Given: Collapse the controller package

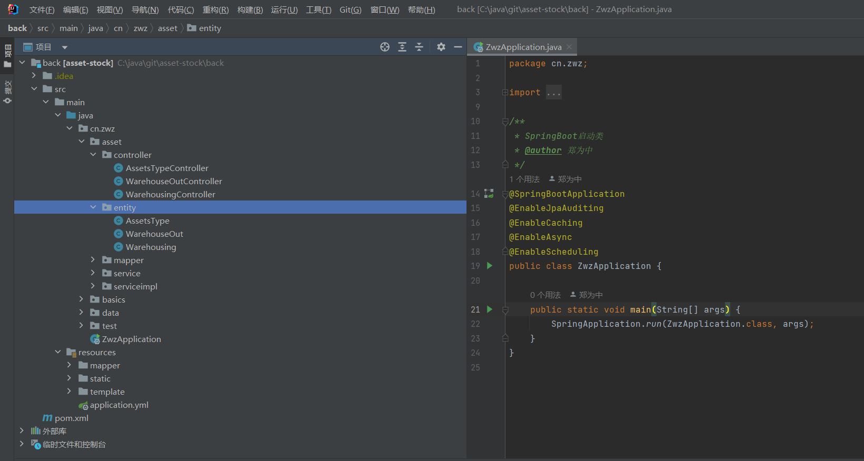Looking at the screenshot, I should [x=93, y=155].
